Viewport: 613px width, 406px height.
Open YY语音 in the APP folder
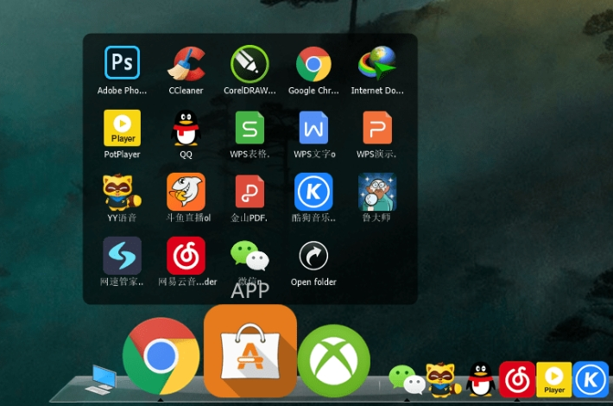click(x=122, y=192)
